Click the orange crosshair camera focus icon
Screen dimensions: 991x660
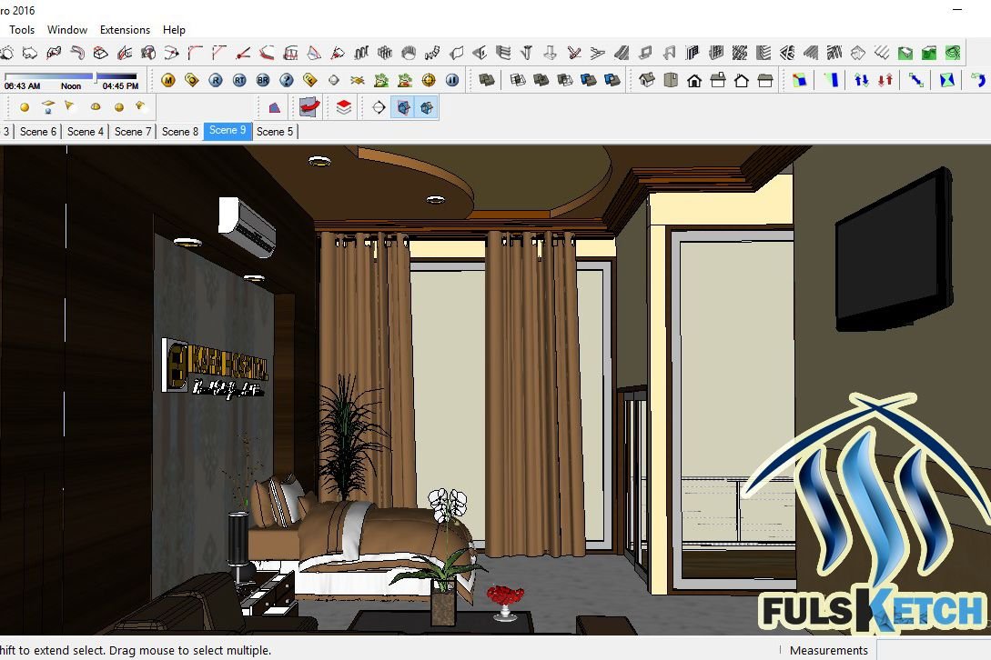coord(429,80)
